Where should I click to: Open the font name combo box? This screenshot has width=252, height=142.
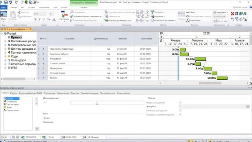point(41,14)
